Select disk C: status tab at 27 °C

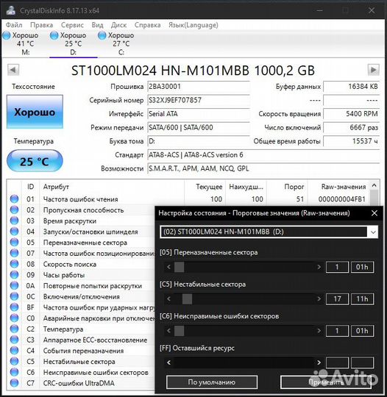(x=121, y=43)
